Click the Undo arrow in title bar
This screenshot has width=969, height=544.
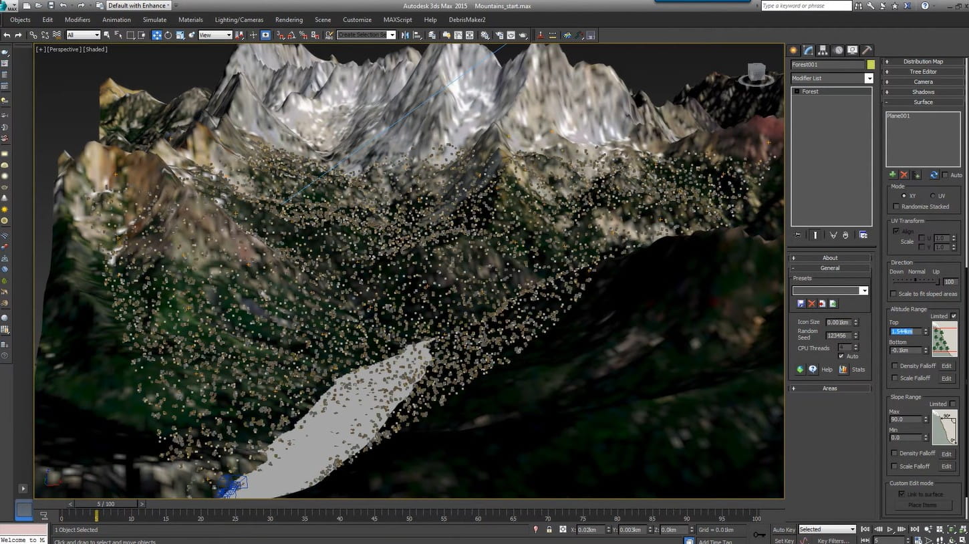pos(63,5)
